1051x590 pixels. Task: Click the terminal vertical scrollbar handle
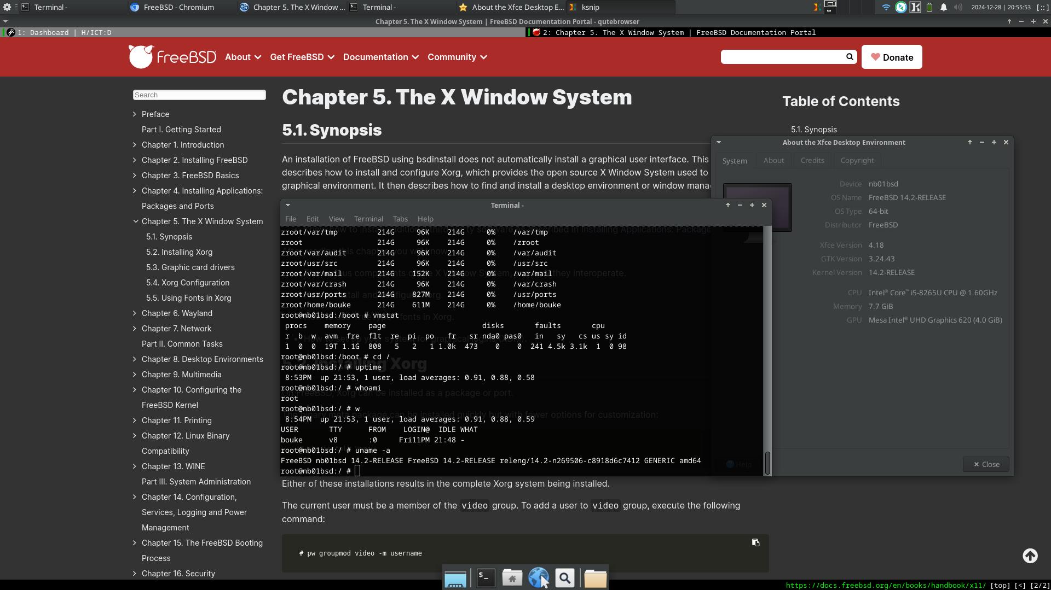click(767, 463)
